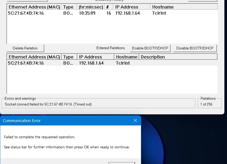
Task: Click Enable BOOTP/DHCP button
Action: (x=150, y=48)
